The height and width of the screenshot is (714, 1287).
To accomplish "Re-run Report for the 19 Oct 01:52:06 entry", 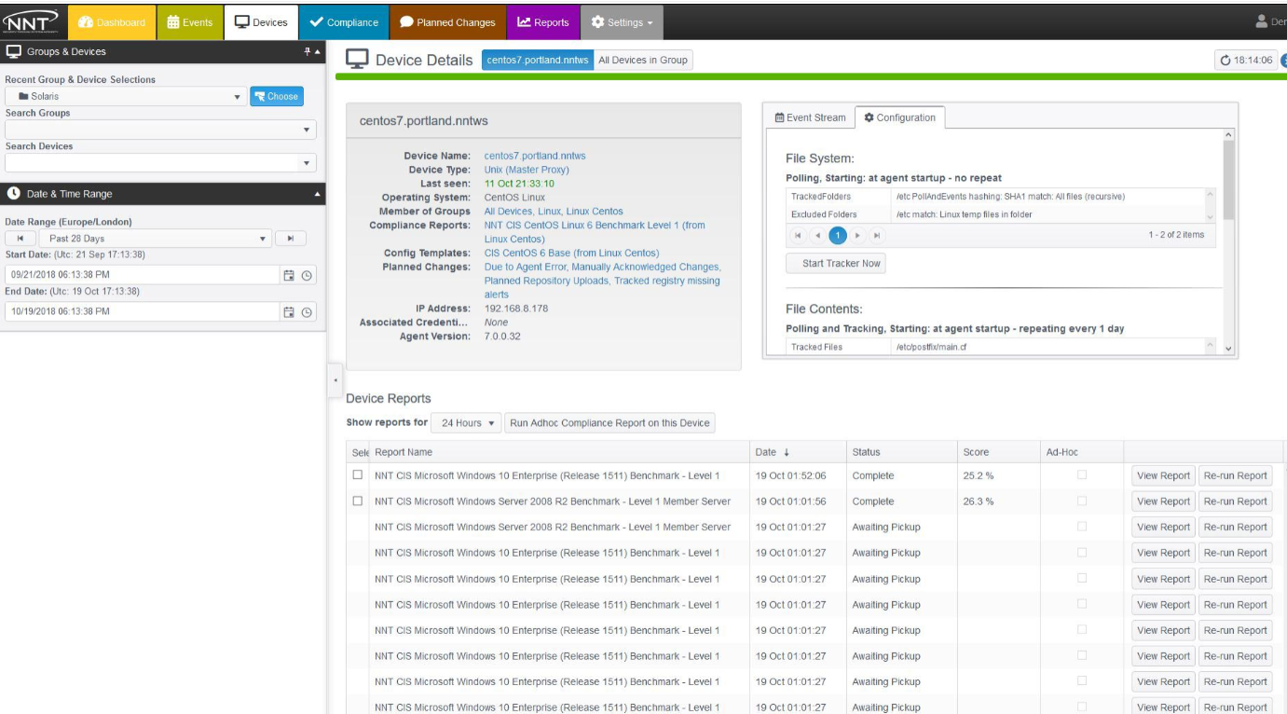I will pos(1235,475).
